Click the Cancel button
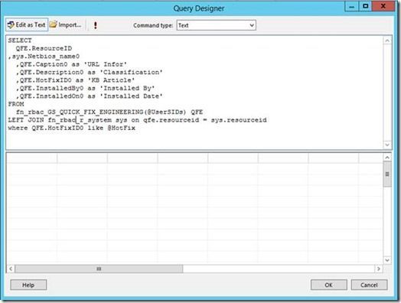Viewport: 401px width, 303px height. point(369,285)
